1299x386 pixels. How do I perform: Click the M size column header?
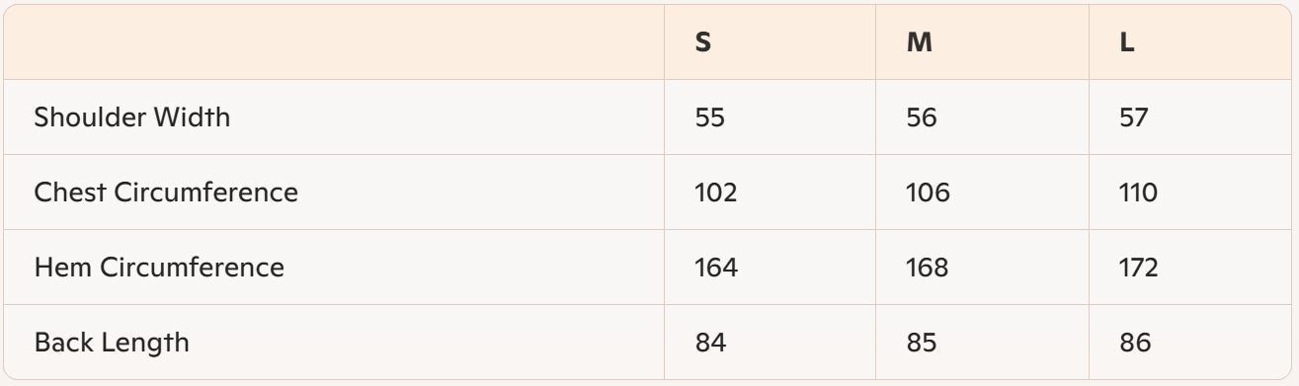click(x=919, y=44)
